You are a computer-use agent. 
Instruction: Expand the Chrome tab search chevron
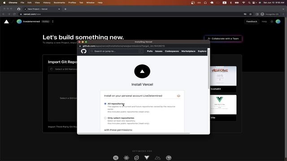point(283,9)
